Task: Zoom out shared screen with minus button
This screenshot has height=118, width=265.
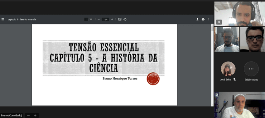Action: [28, 116]
